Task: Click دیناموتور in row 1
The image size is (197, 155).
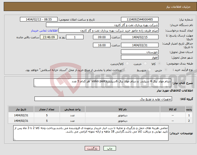Action: 122,115
